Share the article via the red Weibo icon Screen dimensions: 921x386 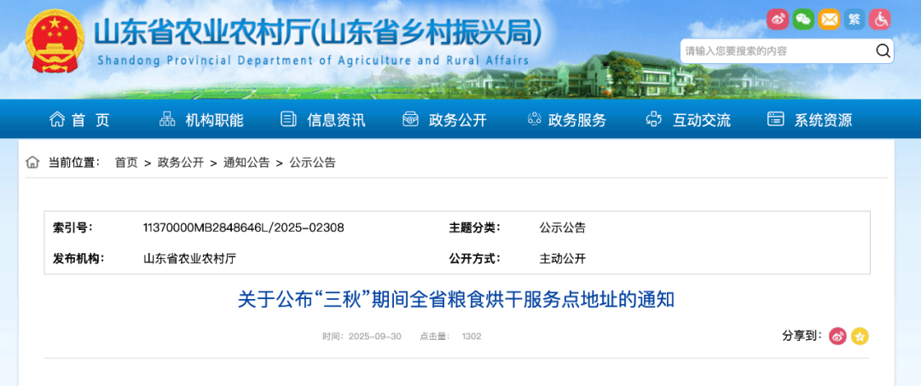pos(837,336)
